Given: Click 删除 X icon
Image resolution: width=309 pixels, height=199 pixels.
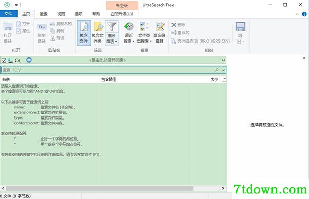Looking at the screenshot, I should click(174, 25).
